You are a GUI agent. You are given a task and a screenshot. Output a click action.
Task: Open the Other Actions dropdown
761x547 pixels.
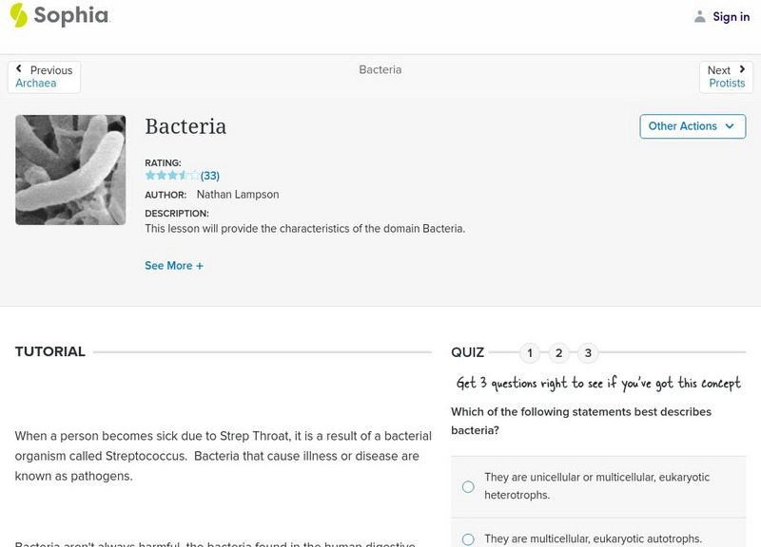click(692, 125)
